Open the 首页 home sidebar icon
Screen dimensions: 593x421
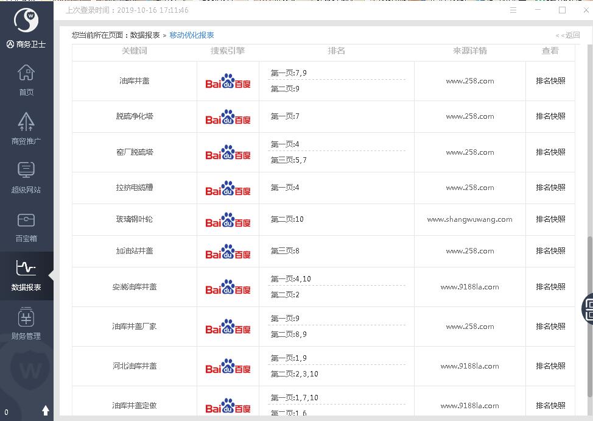click(26, 80)
